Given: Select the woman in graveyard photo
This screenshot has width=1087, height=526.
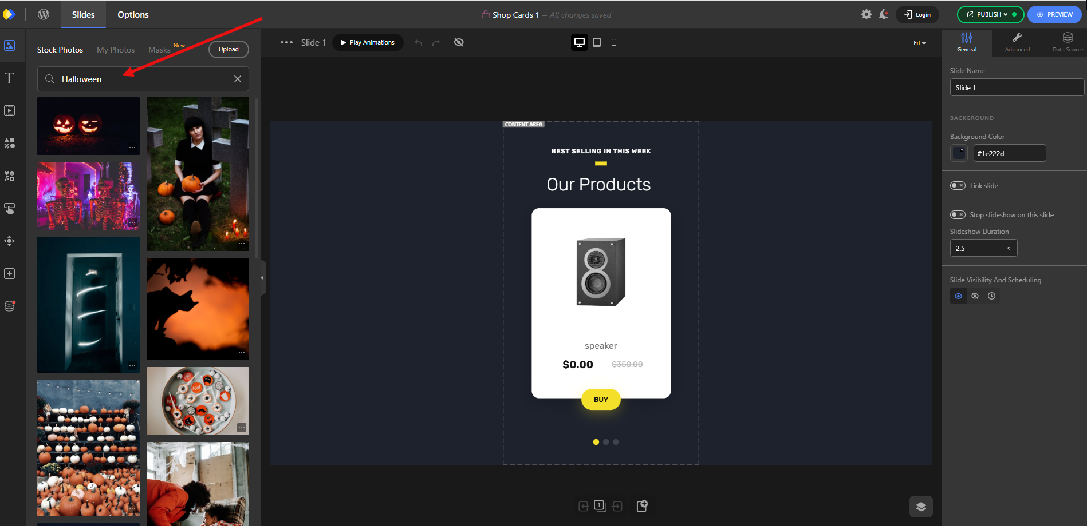Looking at the screenshot, I should tap(198, 174).
